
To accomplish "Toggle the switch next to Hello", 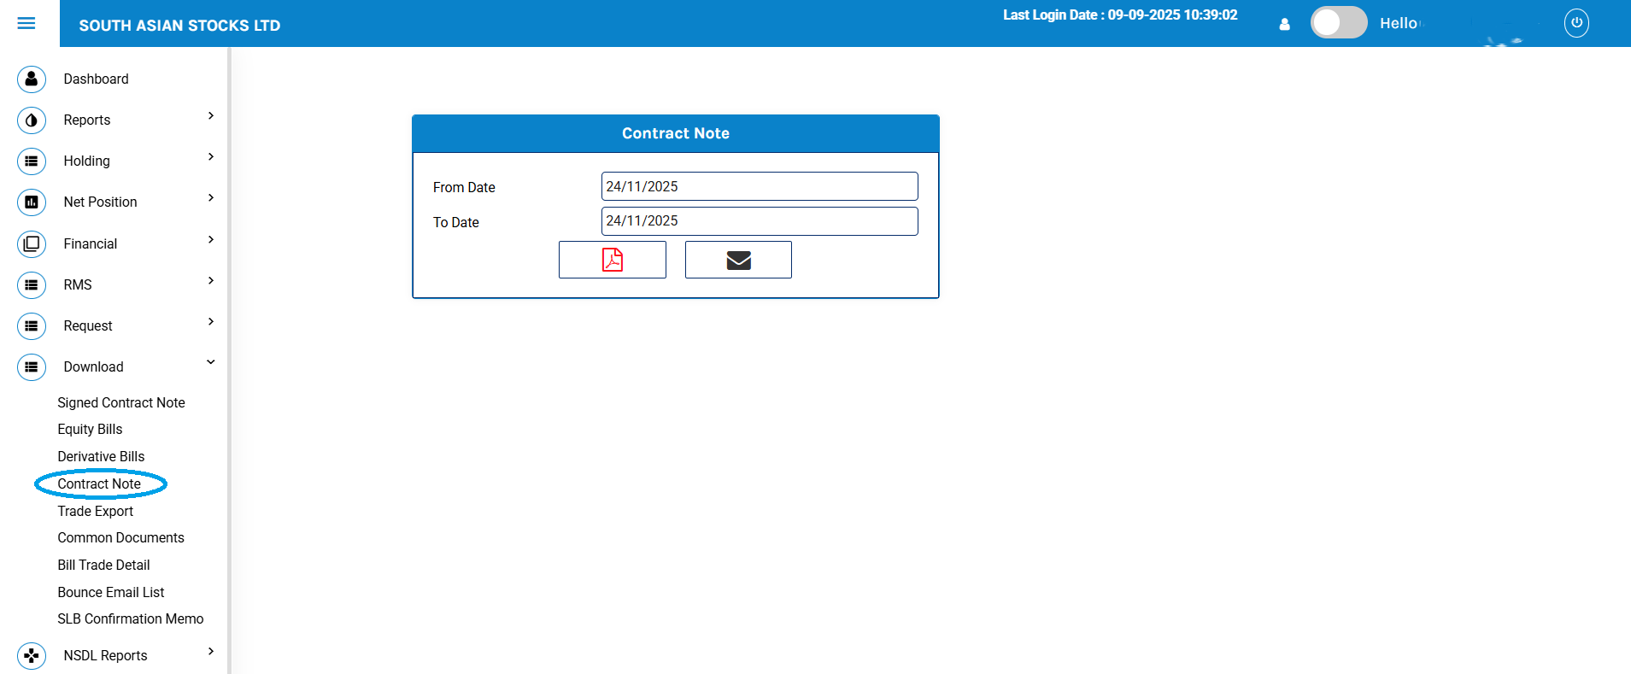I will click(x=1338, y=23).
